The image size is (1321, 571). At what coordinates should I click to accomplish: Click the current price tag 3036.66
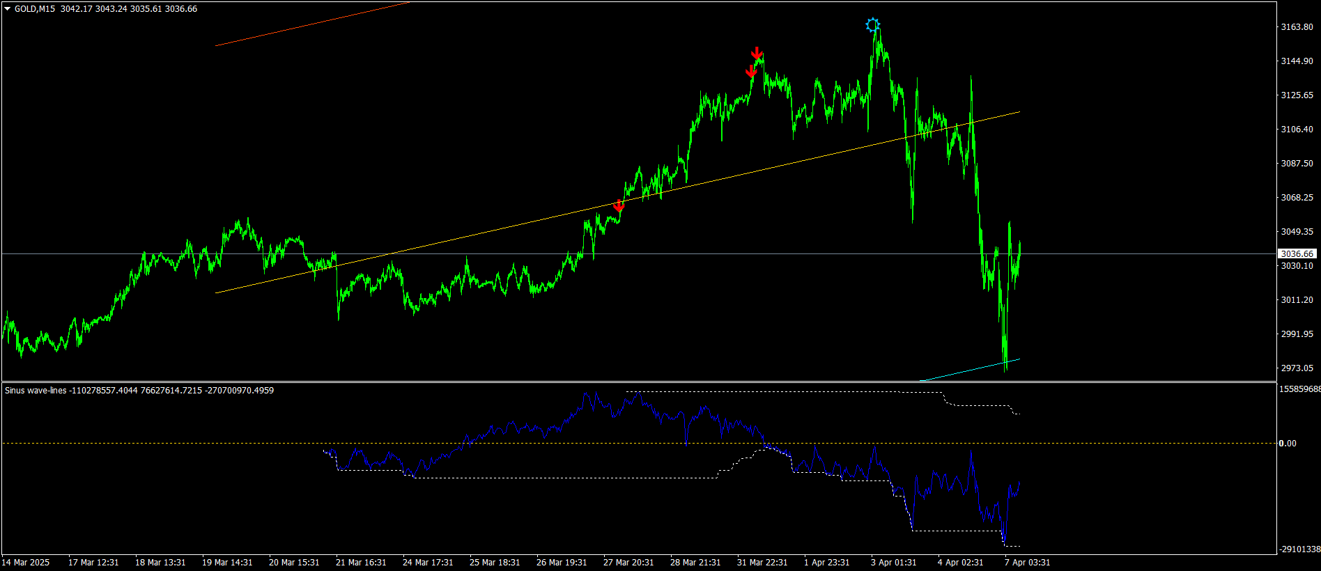1297,254
